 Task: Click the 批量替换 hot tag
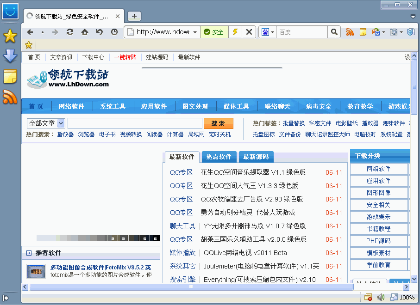coord(294,123)
